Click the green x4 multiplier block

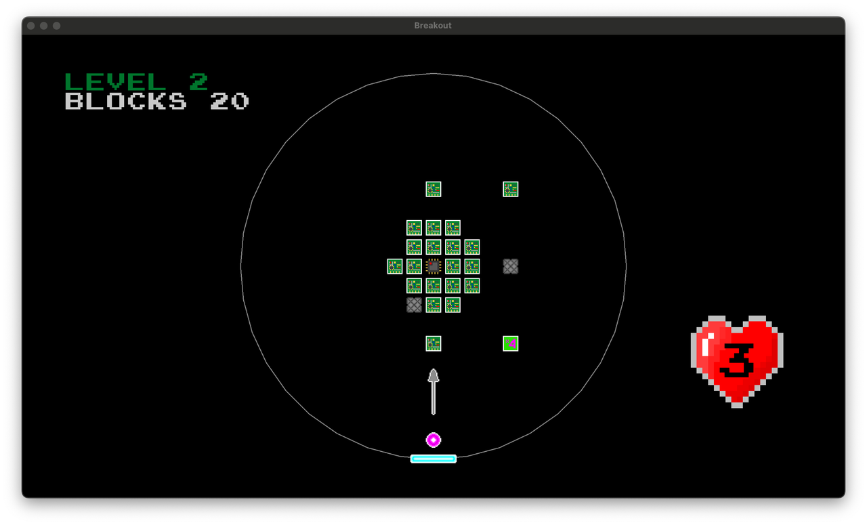(x=511, y=343)
